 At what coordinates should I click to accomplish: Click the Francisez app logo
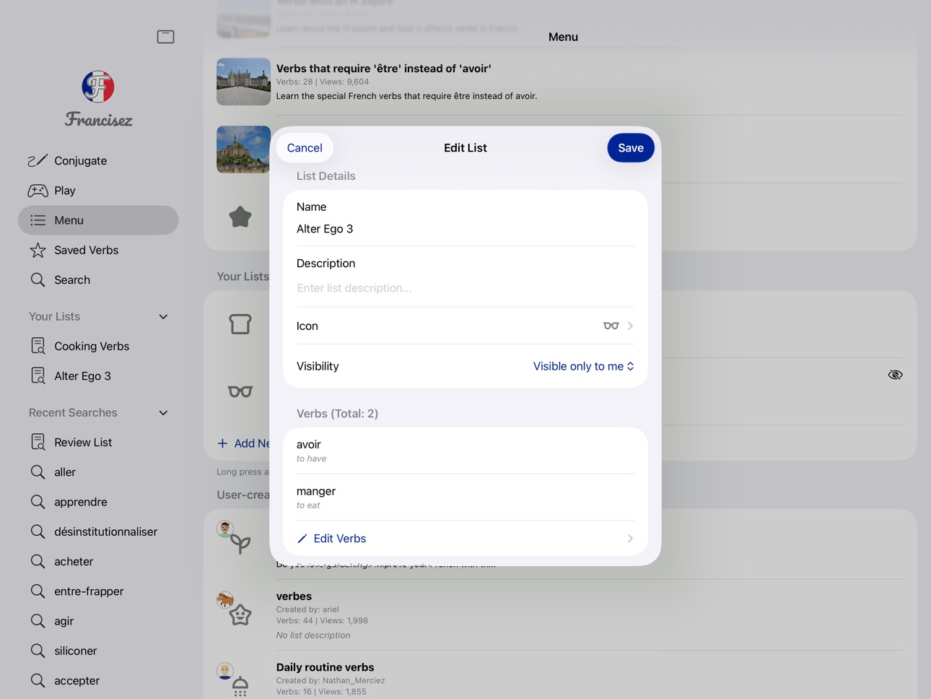coord(98,87)
